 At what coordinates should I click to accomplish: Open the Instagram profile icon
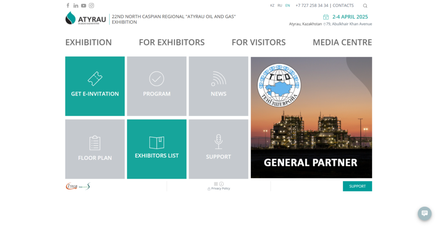[x=91, y=5]
